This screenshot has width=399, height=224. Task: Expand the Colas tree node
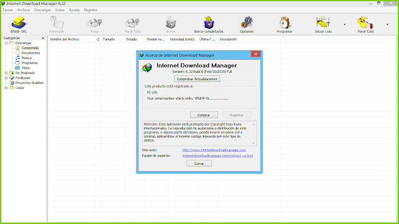tap(6, 88)
